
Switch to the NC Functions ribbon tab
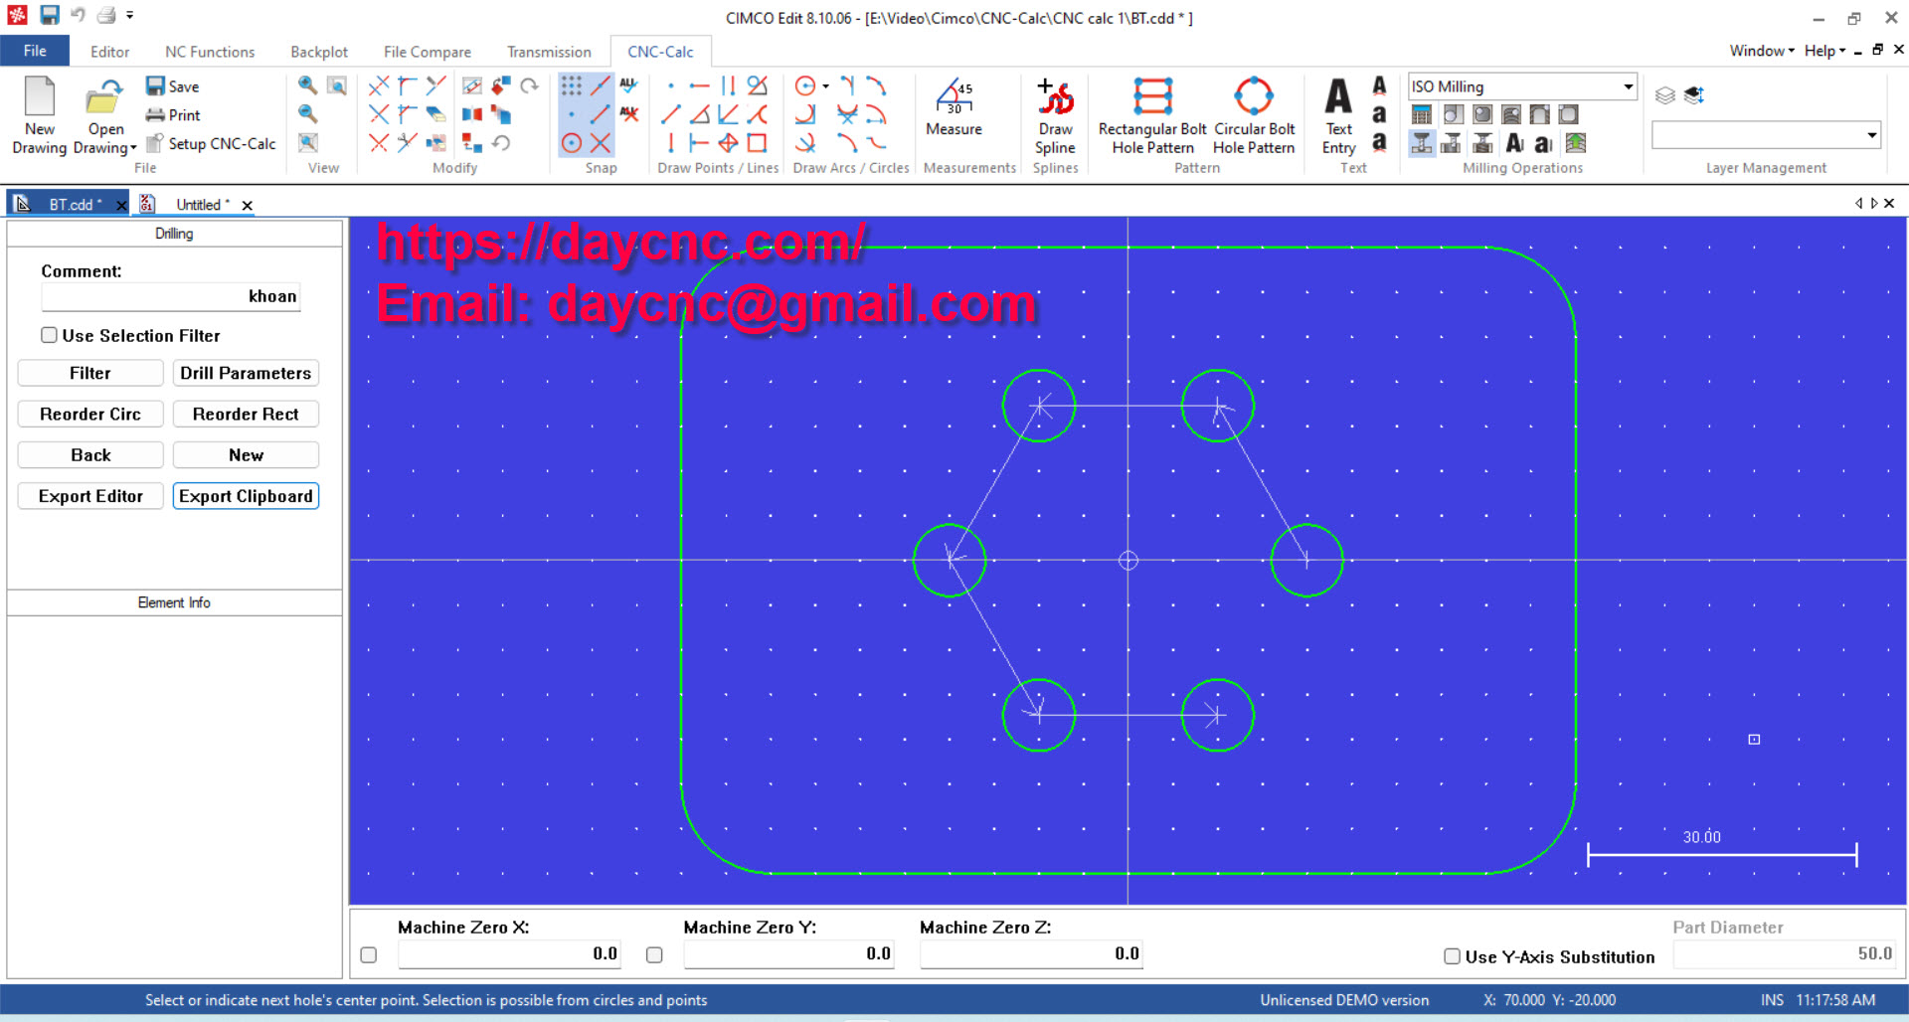[210, 51]
